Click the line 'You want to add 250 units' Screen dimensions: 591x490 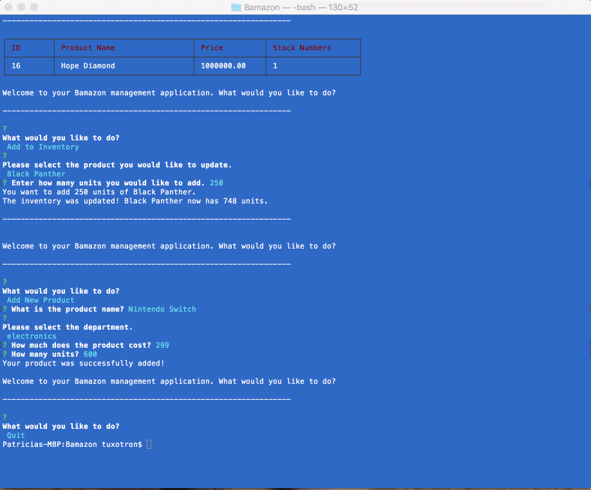(x=99, y=192)
